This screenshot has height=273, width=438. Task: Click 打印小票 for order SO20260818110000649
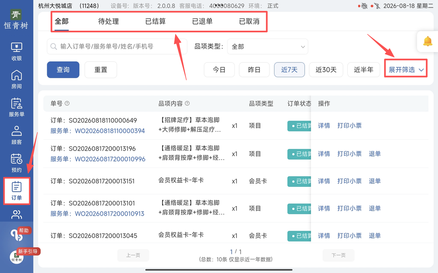[349, 126]
